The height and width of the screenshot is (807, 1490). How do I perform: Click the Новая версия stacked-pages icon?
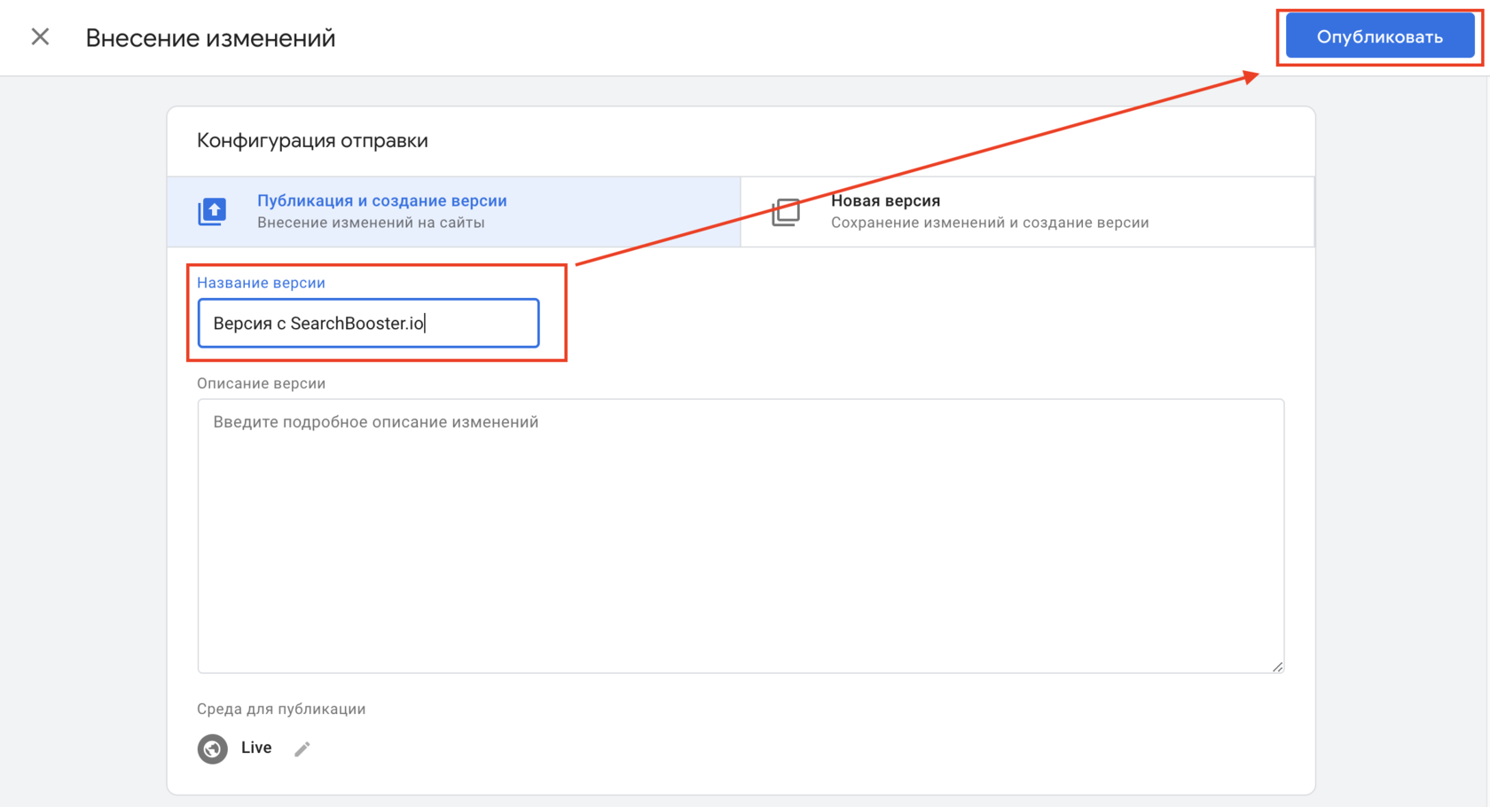click(x=786, y=212)
